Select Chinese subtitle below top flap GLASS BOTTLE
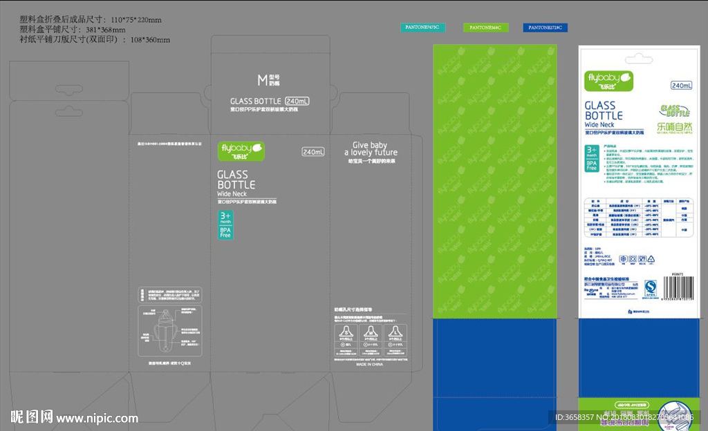The image size is (708, 431). point(264,109)
